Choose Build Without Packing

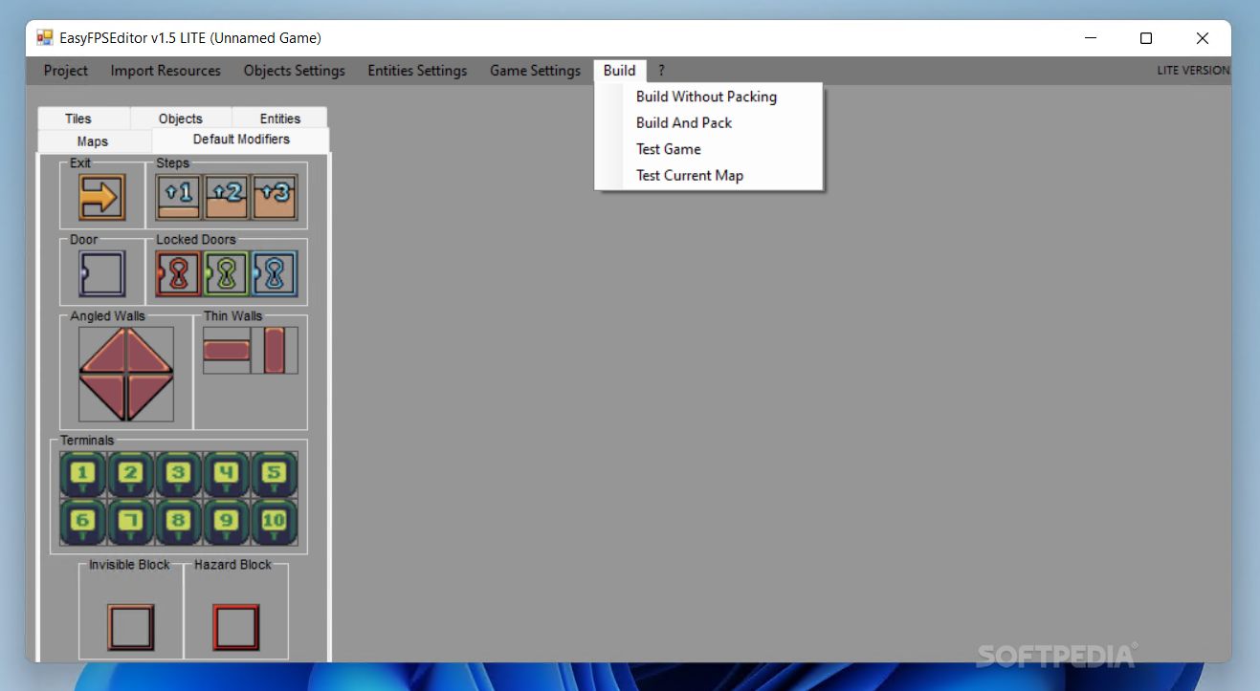coord(708,97)
